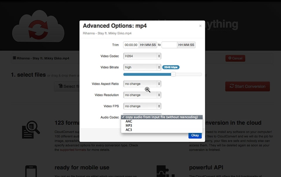
Task: Select copy audio from input file option
Action: click(x=162, y=117)
